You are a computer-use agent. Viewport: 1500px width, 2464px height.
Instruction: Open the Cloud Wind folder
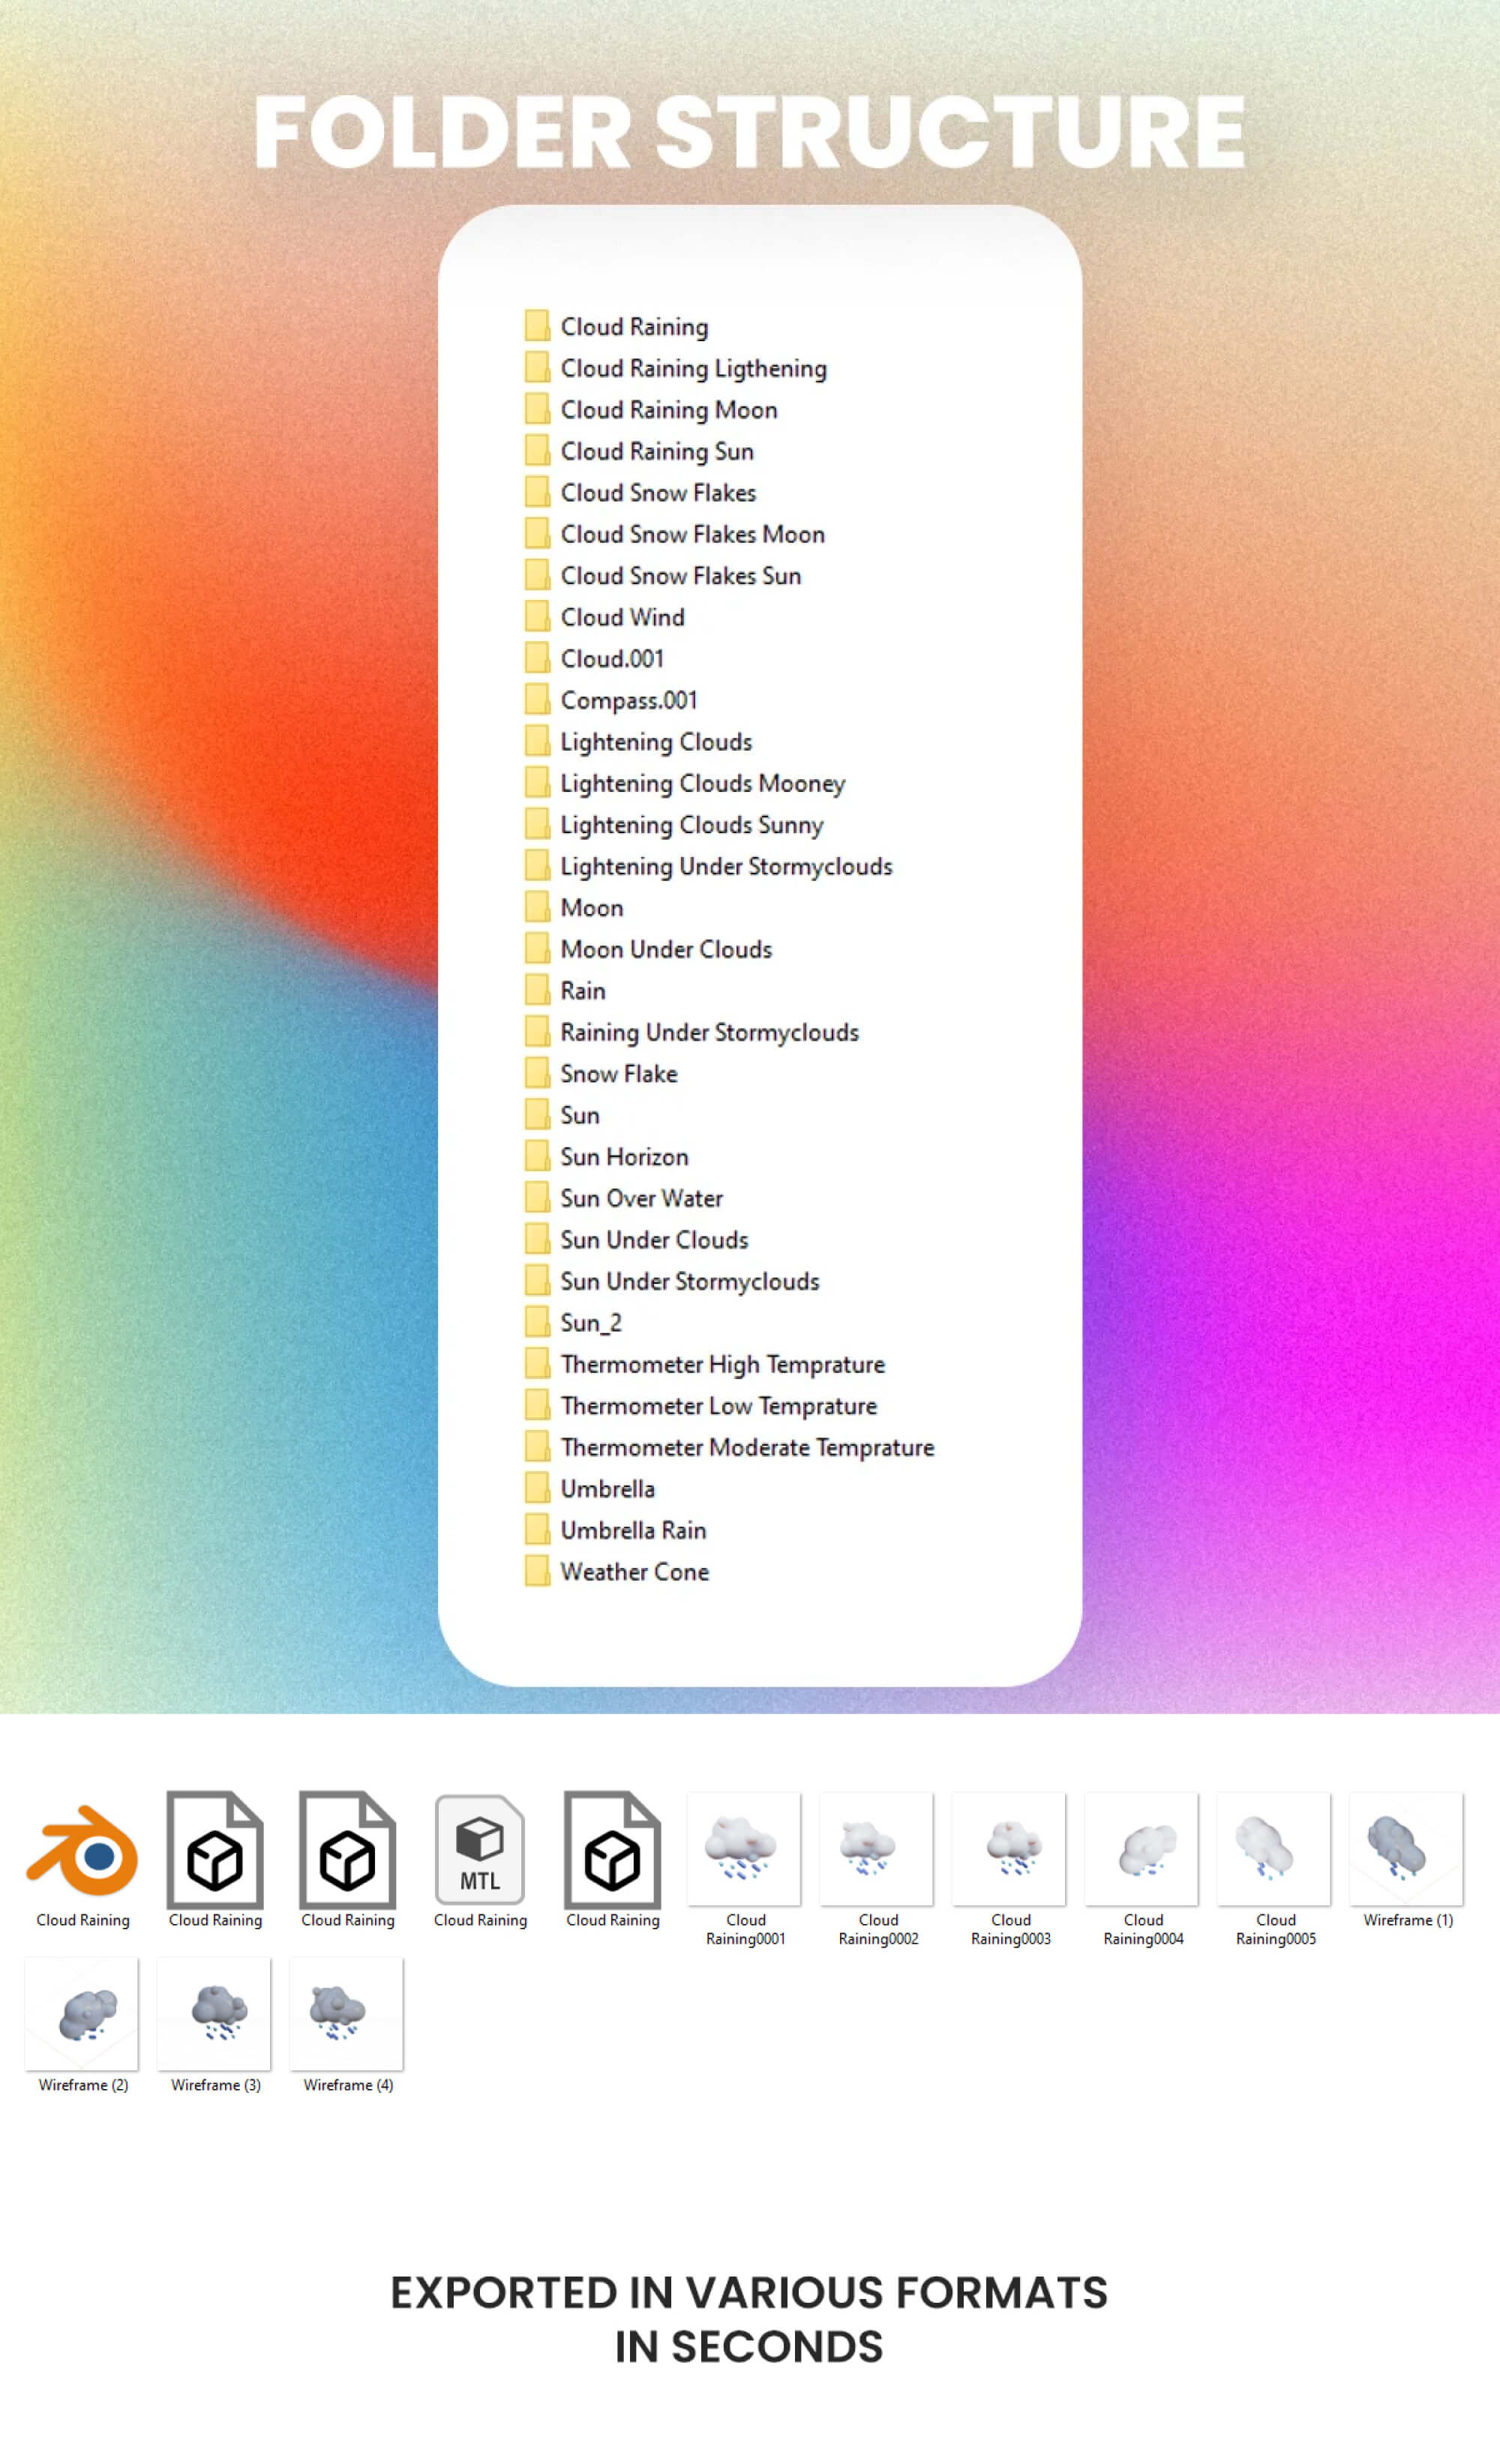click(622, 617)
